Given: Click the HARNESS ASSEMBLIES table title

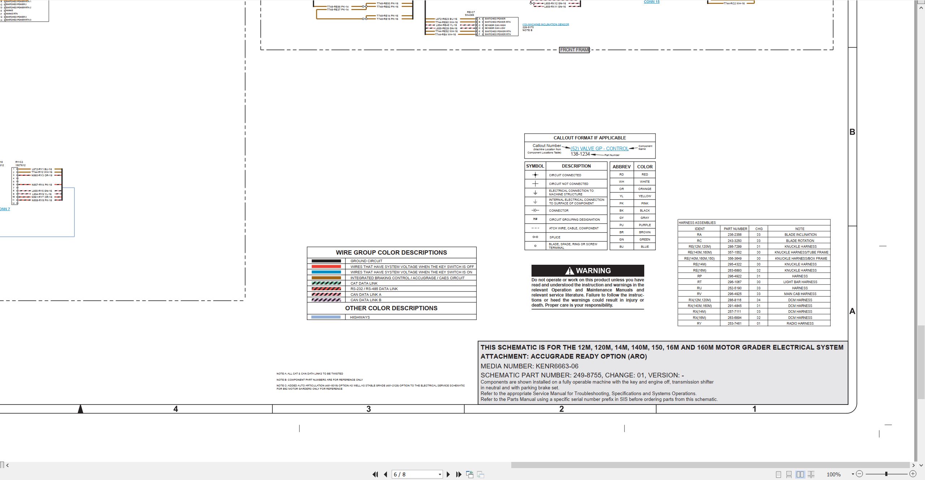Looking at the screenshot, I should 697,223.
